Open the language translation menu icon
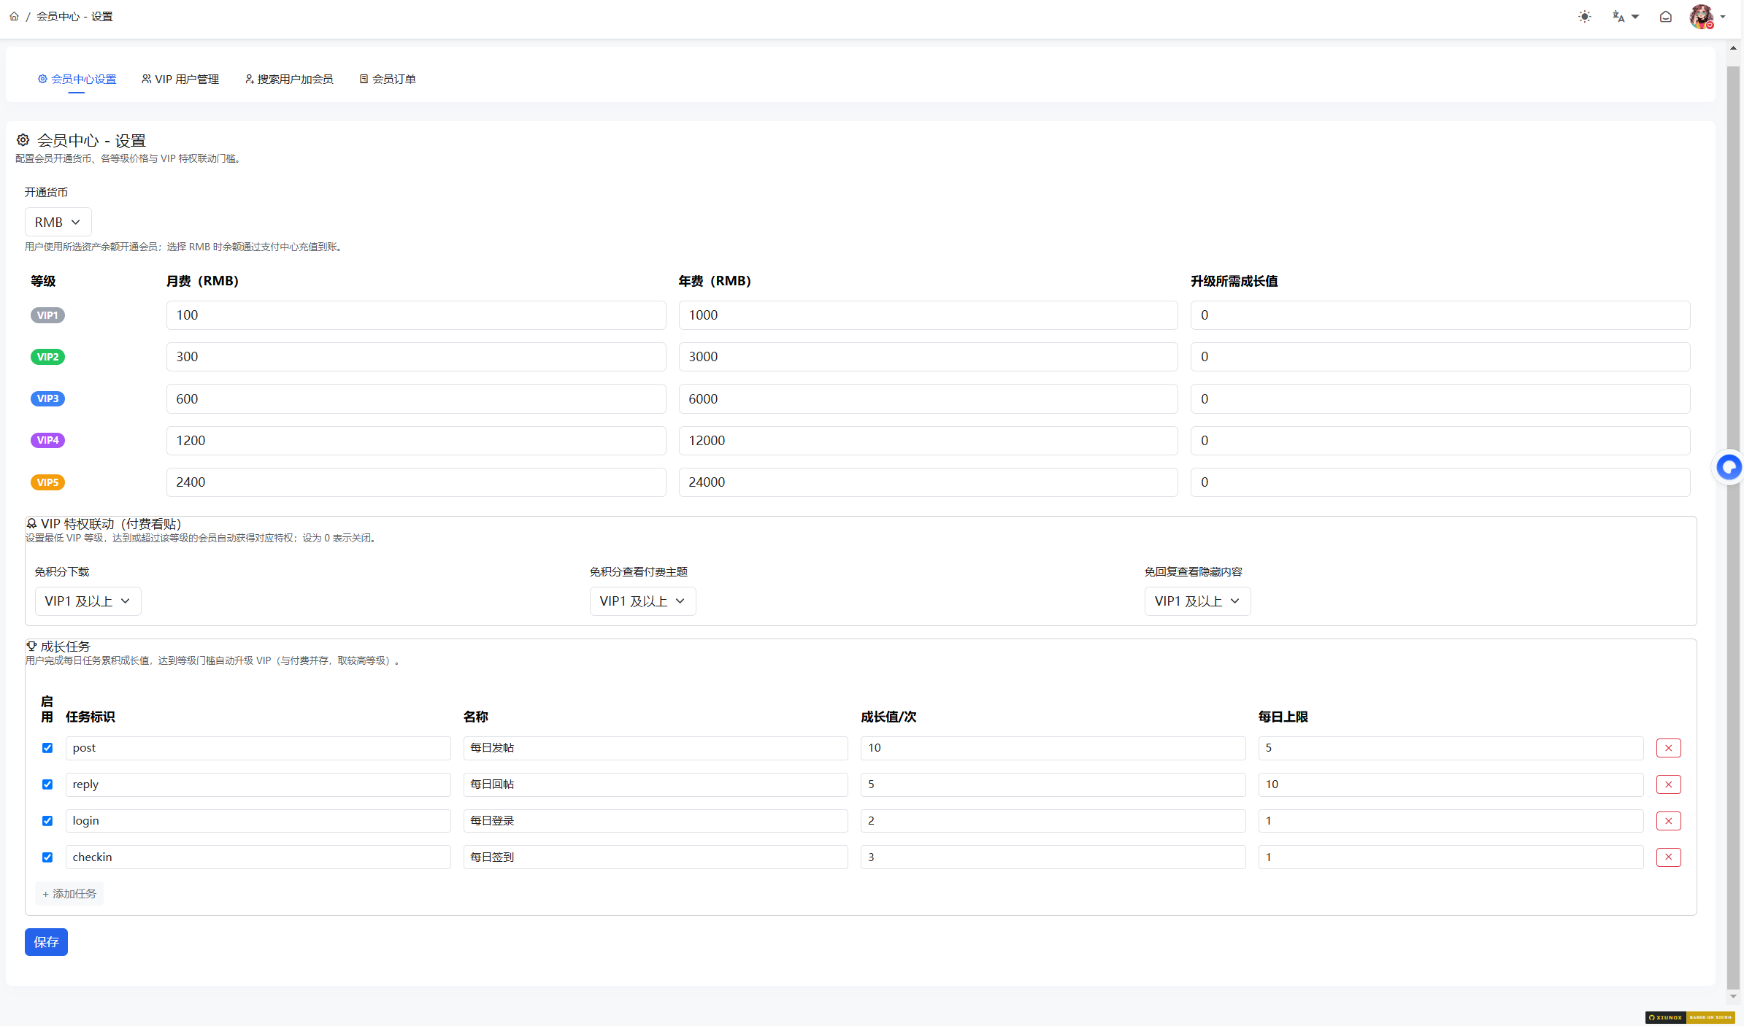Screen dimensions: 1744x1026 coord(1625,16)
